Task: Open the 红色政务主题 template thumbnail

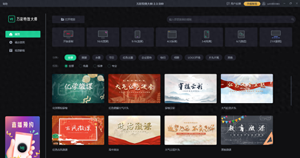Action: [247, 88]
